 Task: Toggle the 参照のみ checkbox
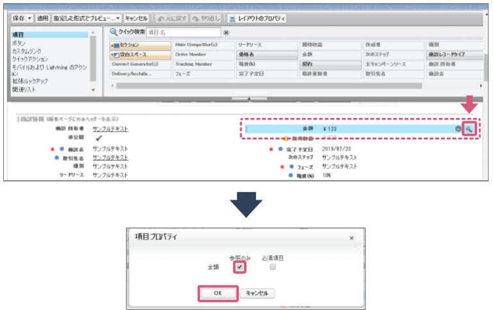pos(239,266)
